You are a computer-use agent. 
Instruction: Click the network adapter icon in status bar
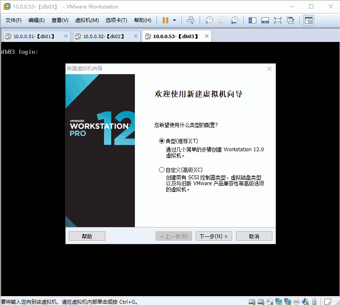(279, 301)
